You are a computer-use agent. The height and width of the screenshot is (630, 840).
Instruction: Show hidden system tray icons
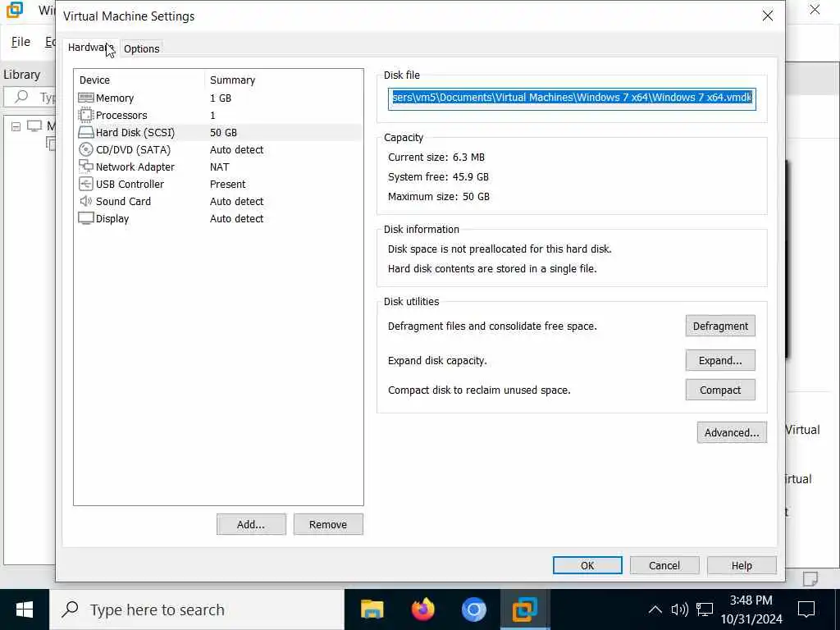[x=655, y=609]
